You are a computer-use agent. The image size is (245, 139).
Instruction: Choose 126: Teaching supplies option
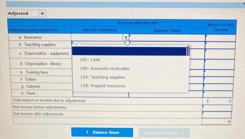point(103,77)
